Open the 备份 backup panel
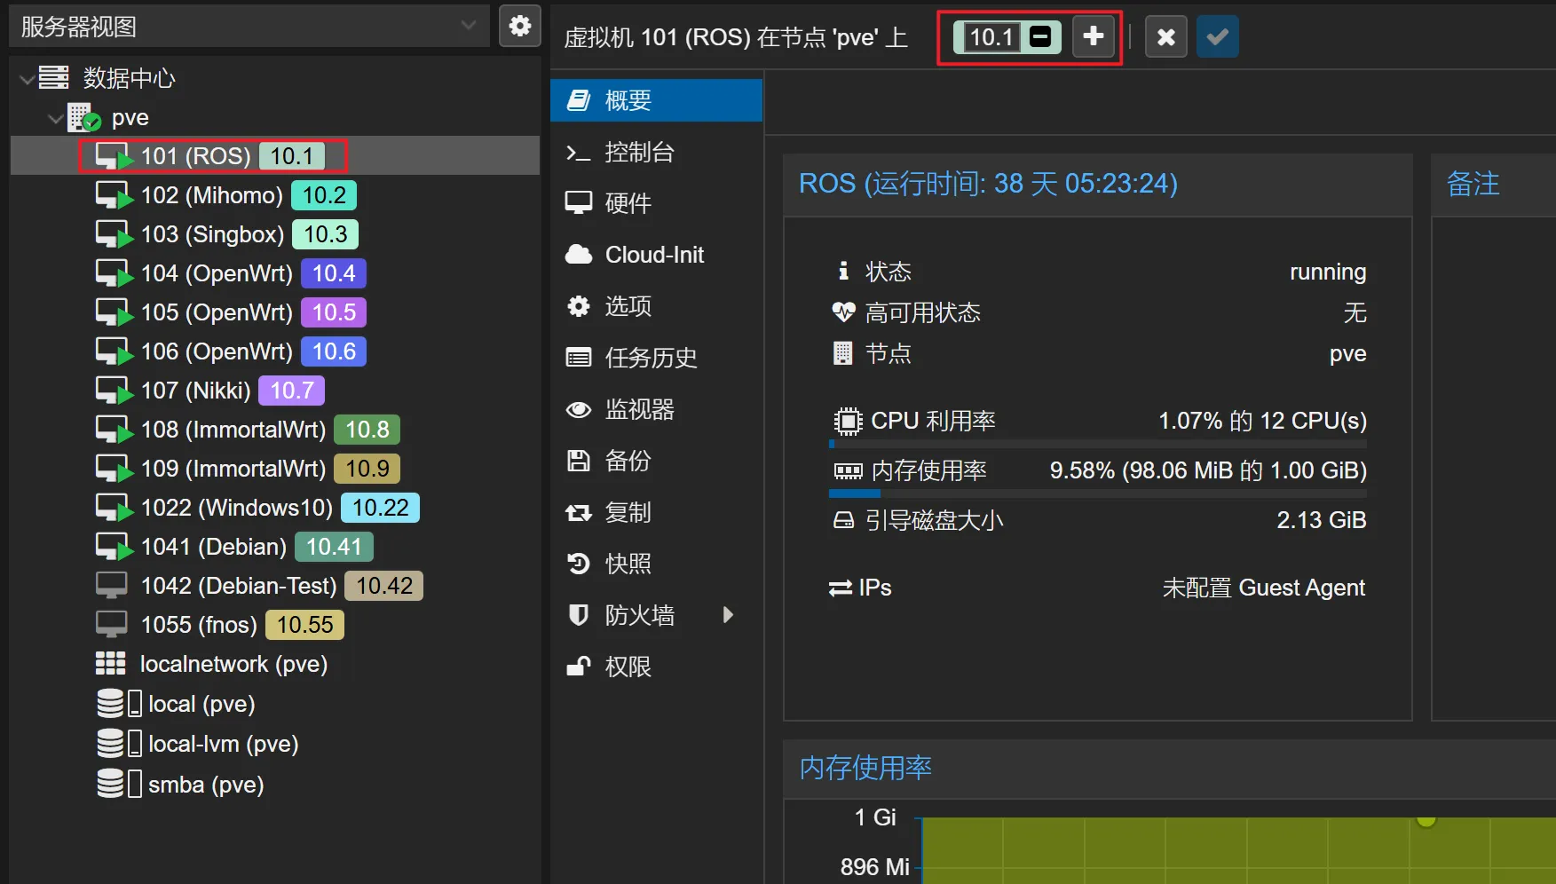 [x=628, y=461]
